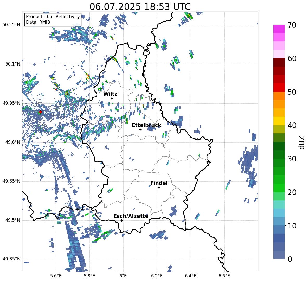Click the 60 tick on the colorbar

(x=292, y=58)
